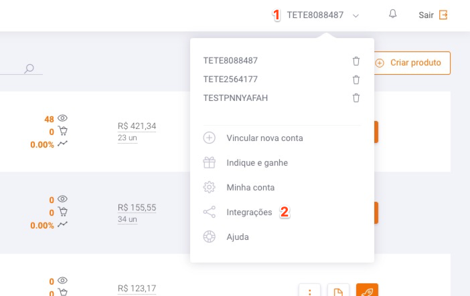Viewport: 470px width, 296px height.
Task: Go to Minha conta settings
Action: [x=250, y=187]
